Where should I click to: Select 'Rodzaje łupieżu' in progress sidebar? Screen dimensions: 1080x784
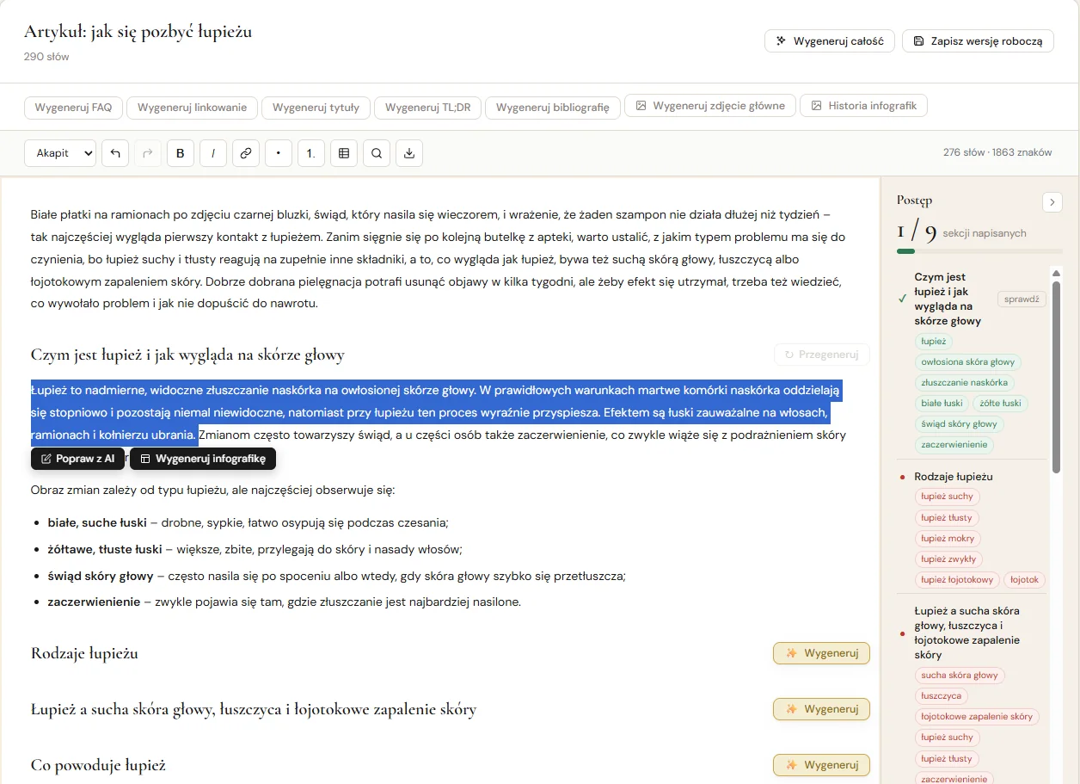coord(954,476)
